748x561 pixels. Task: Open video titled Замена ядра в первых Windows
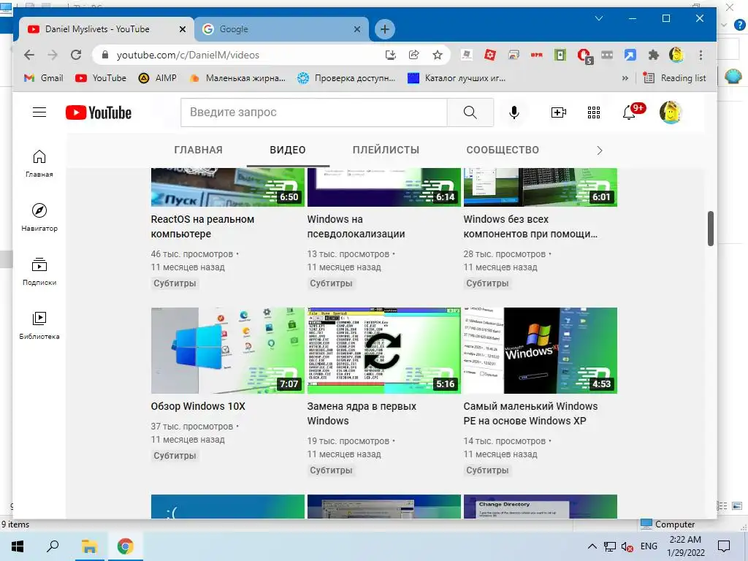click(x=362, y=413)
